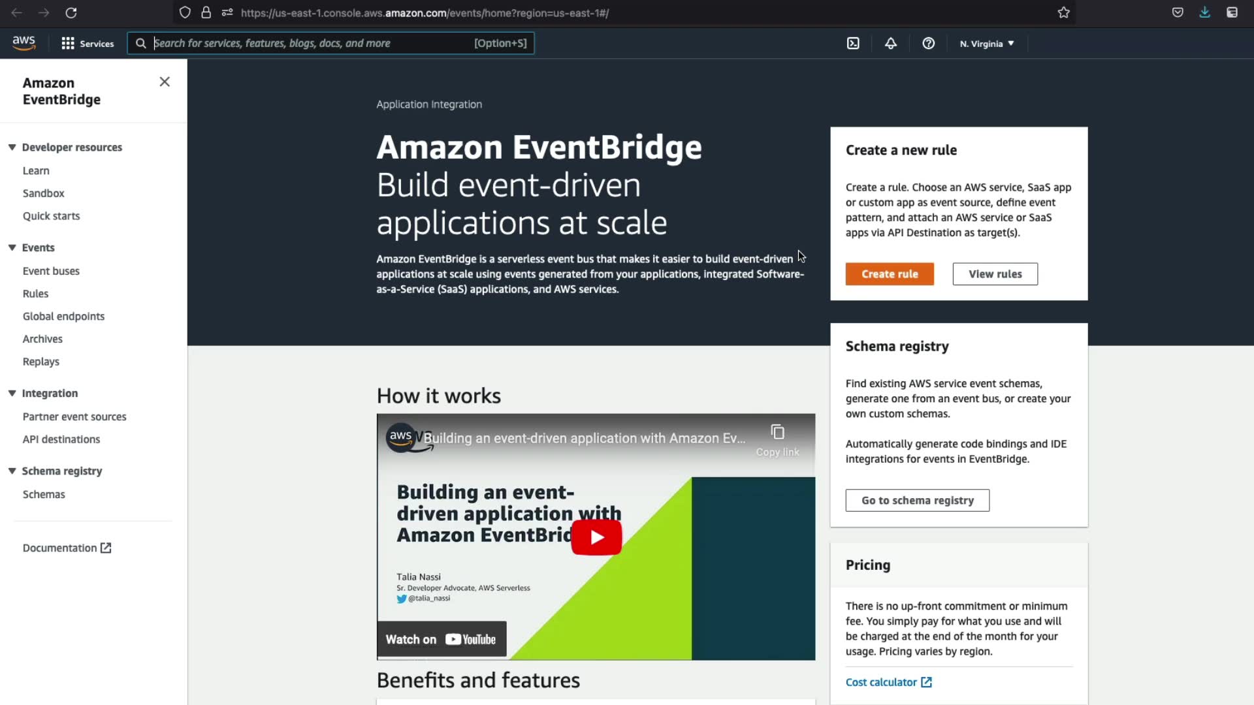Collapse the Integration sidebar section
The image size is (1254, 705).
coord(12,393)
